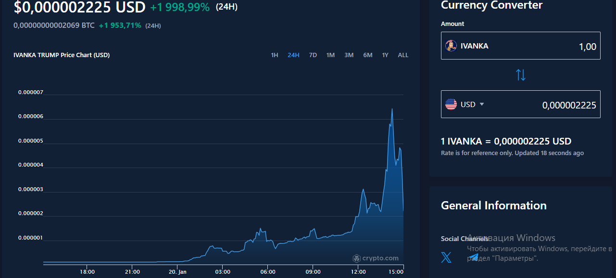Show the 1M price chart
The width and height of the screenshot is (616, 278).
[330, 55]
